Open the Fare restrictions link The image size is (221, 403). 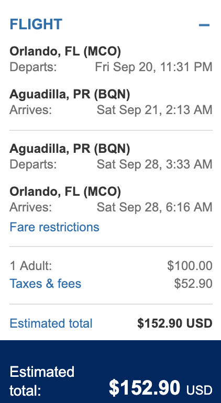[x=54, y=227]
